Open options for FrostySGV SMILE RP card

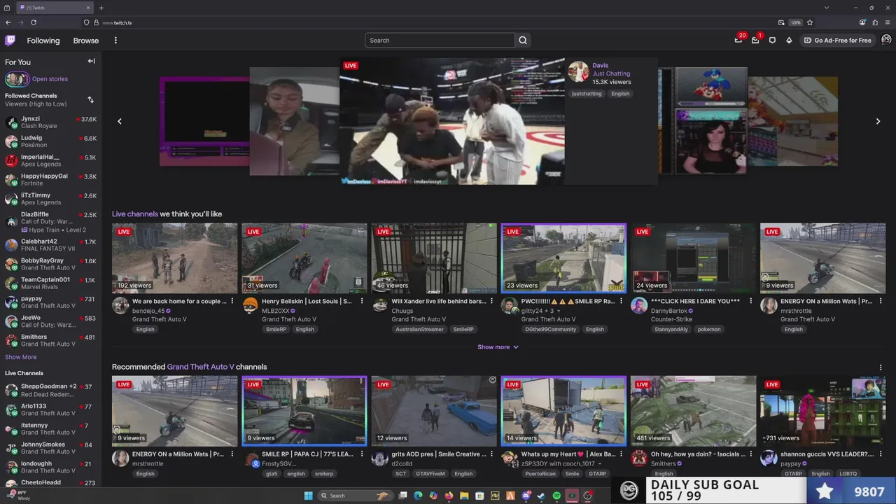coord(361,454)
